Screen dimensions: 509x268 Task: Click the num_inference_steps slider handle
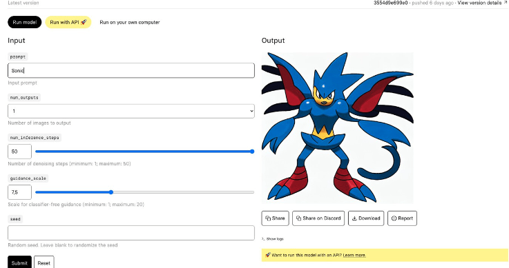[x=252, y=152]
